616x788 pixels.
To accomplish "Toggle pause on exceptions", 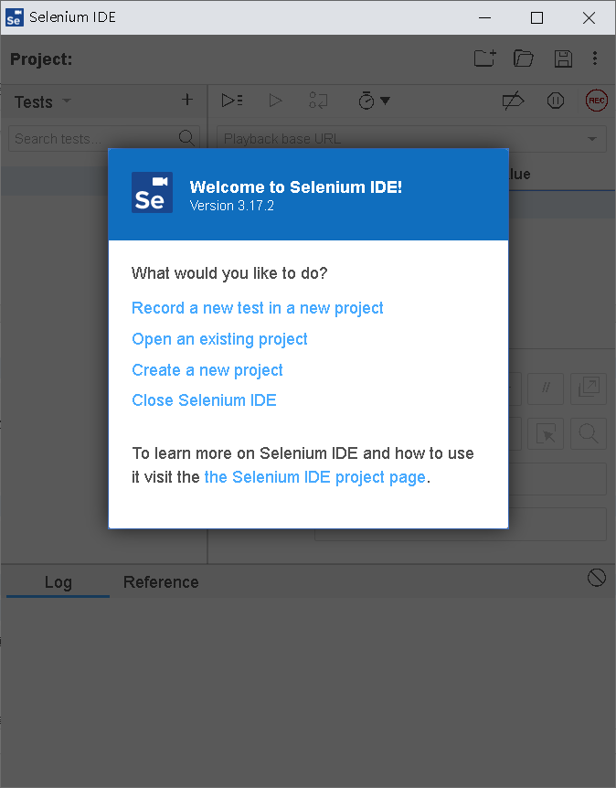I will point(556,101).
